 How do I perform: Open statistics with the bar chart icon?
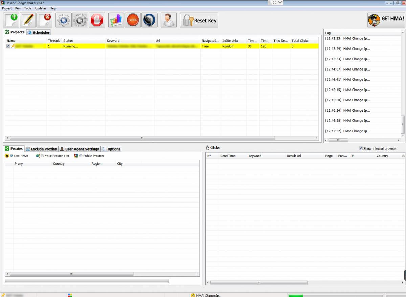[x=116, y=20]
